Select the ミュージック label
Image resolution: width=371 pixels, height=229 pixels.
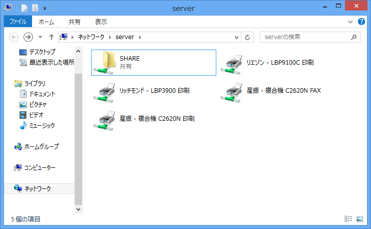(x=42, y=125)
